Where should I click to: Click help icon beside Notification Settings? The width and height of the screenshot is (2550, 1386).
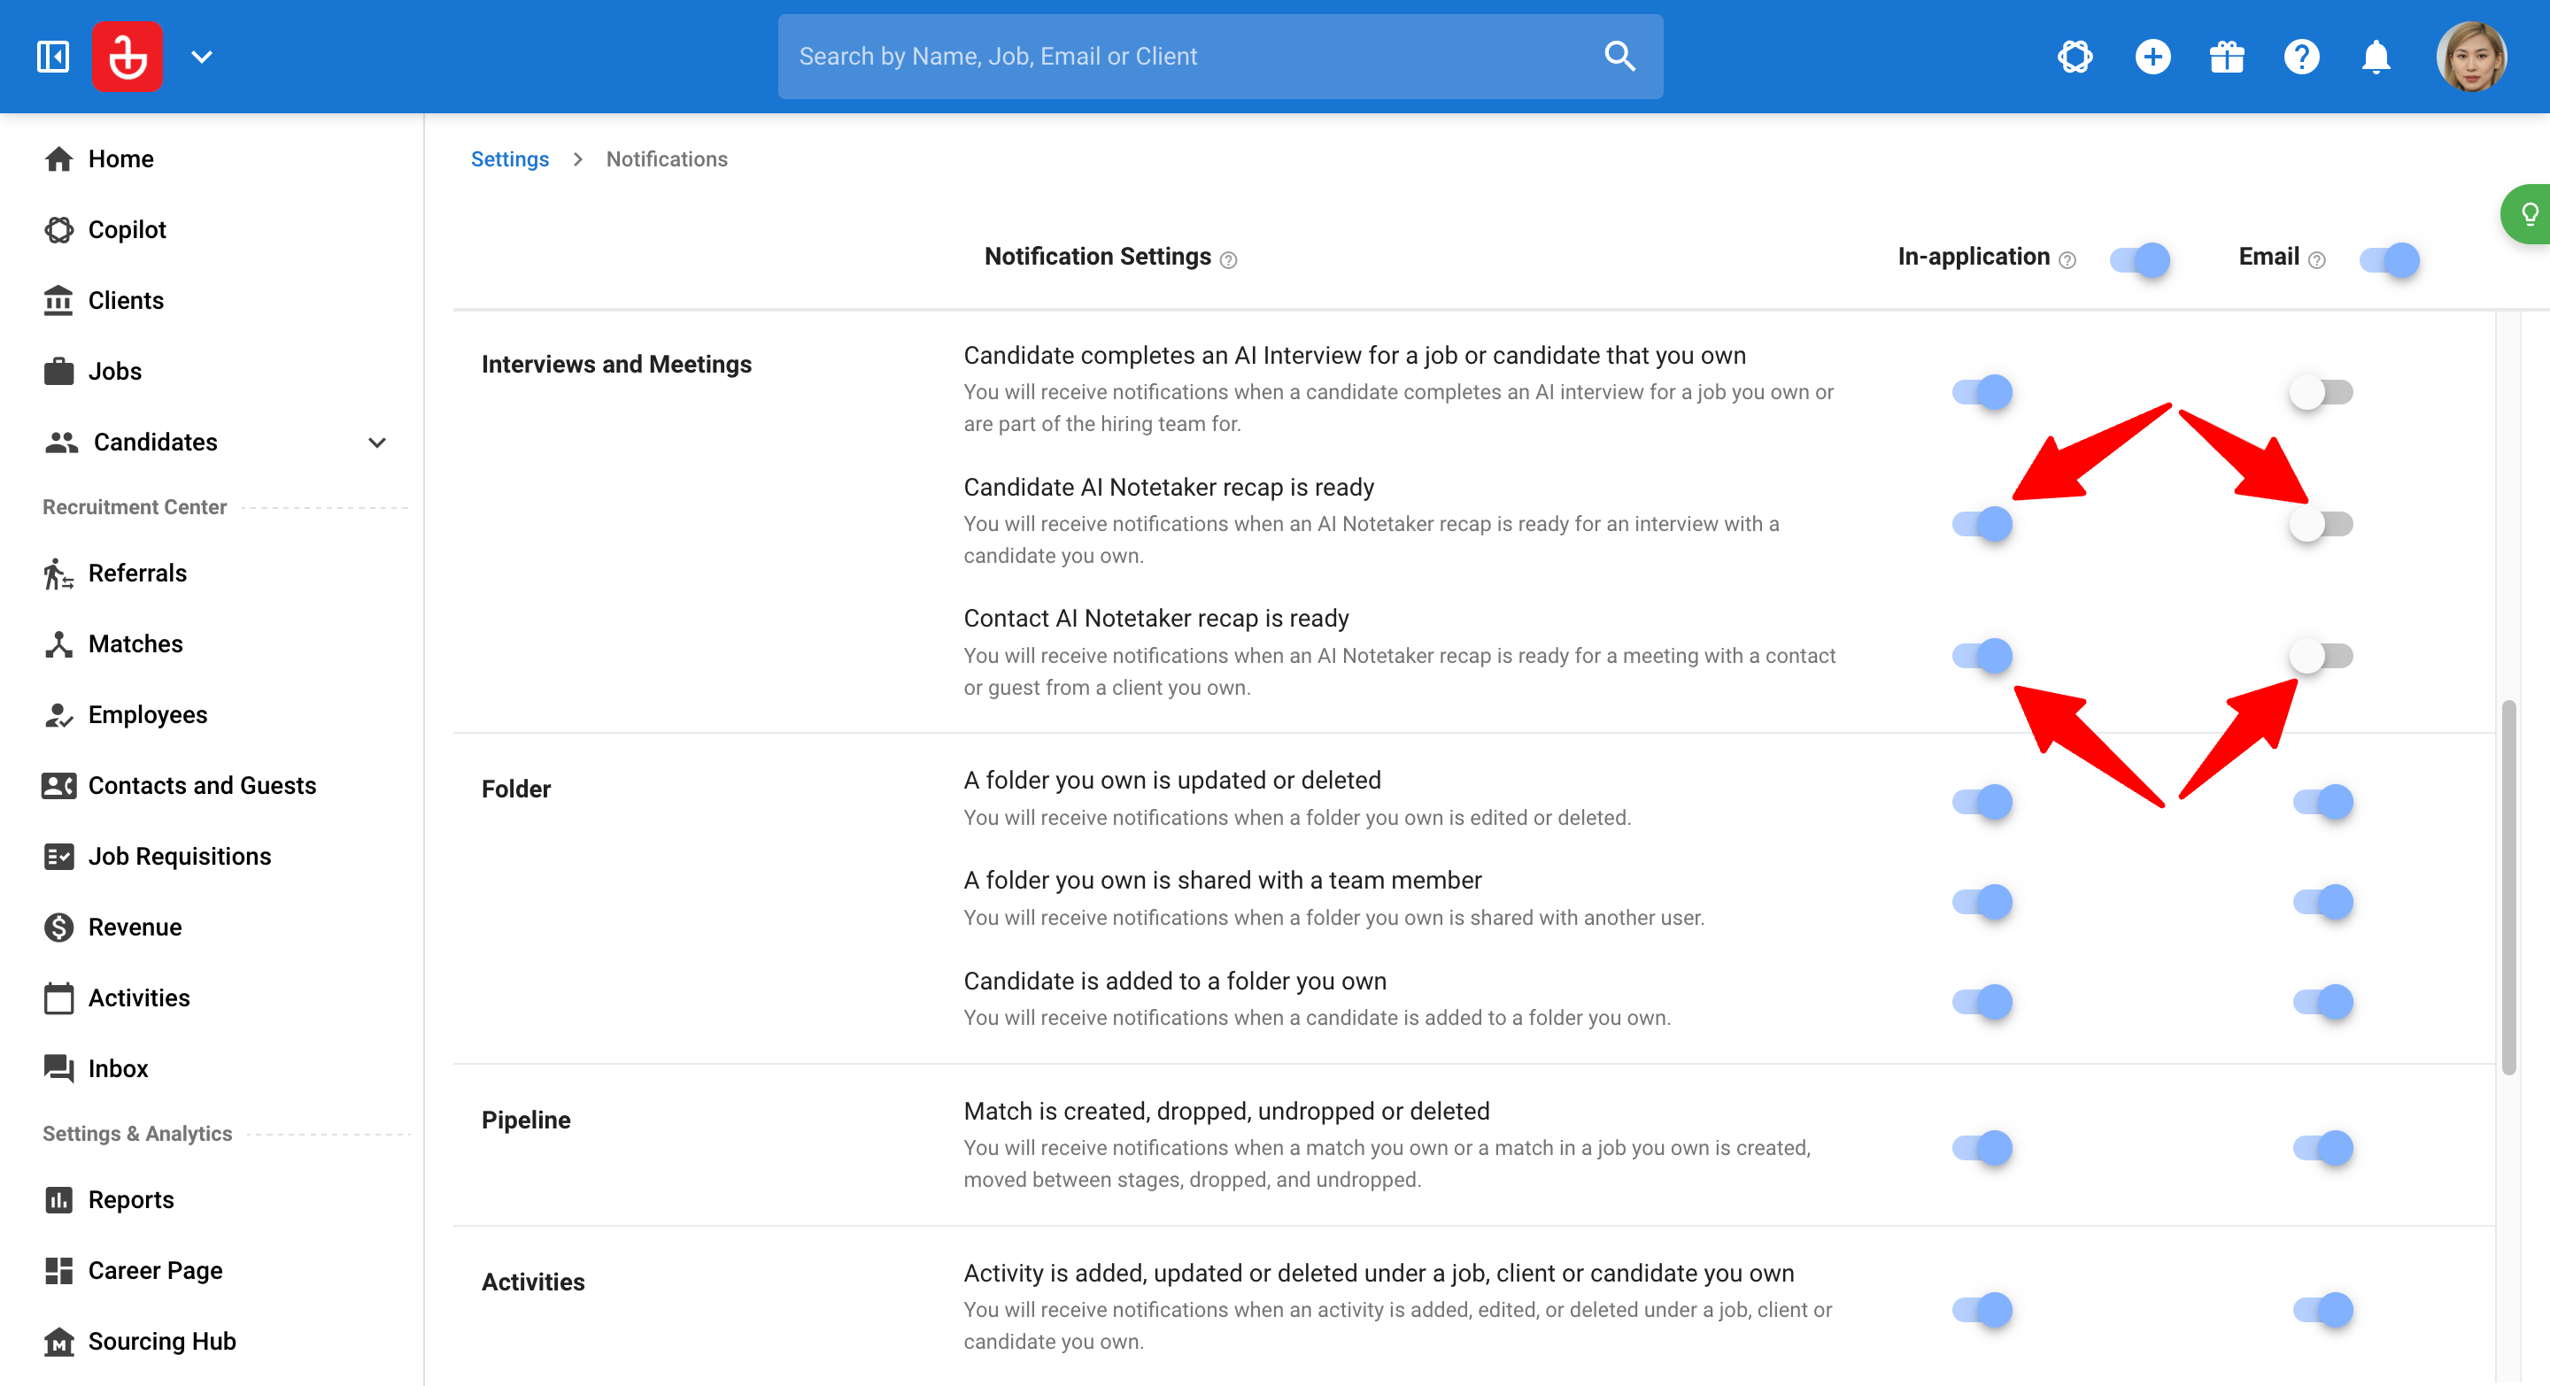(x=1228, y=260)
